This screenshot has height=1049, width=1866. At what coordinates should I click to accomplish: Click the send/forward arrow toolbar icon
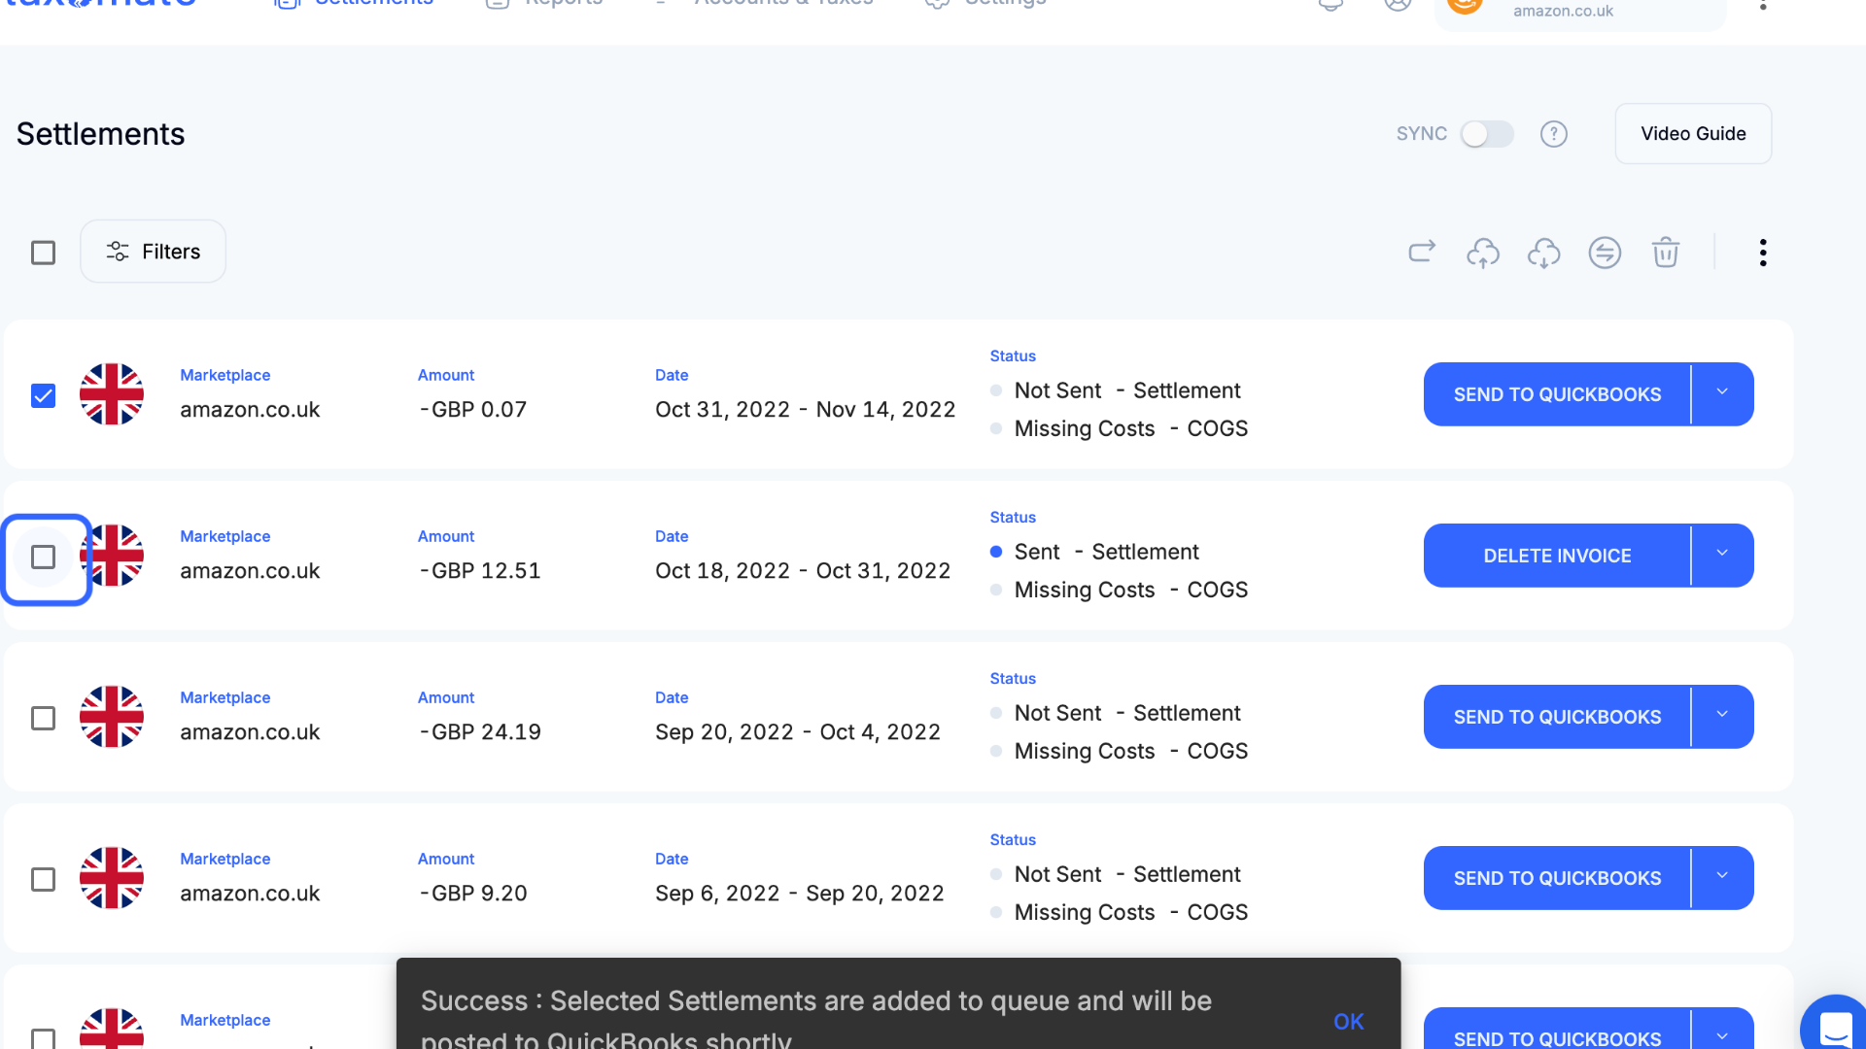pos(1422,253)
